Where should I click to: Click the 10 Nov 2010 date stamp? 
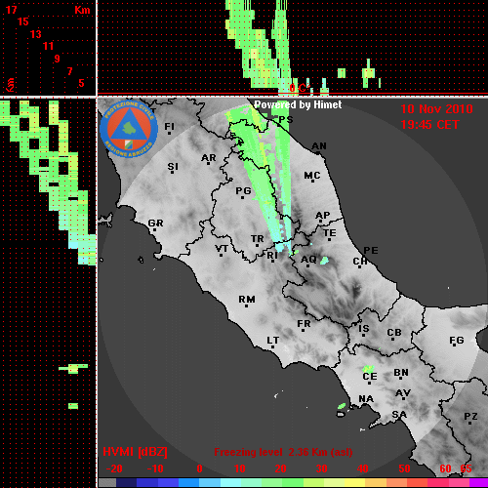pyautogui.click(x=436, y=109)
